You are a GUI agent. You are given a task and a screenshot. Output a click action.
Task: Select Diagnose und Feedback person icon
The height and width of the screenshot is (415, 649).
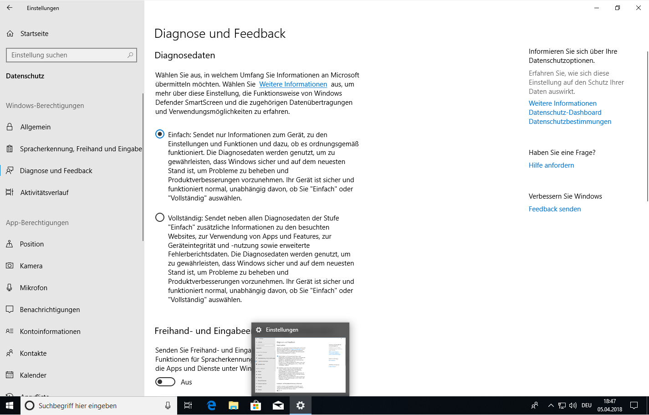[10, 170]
